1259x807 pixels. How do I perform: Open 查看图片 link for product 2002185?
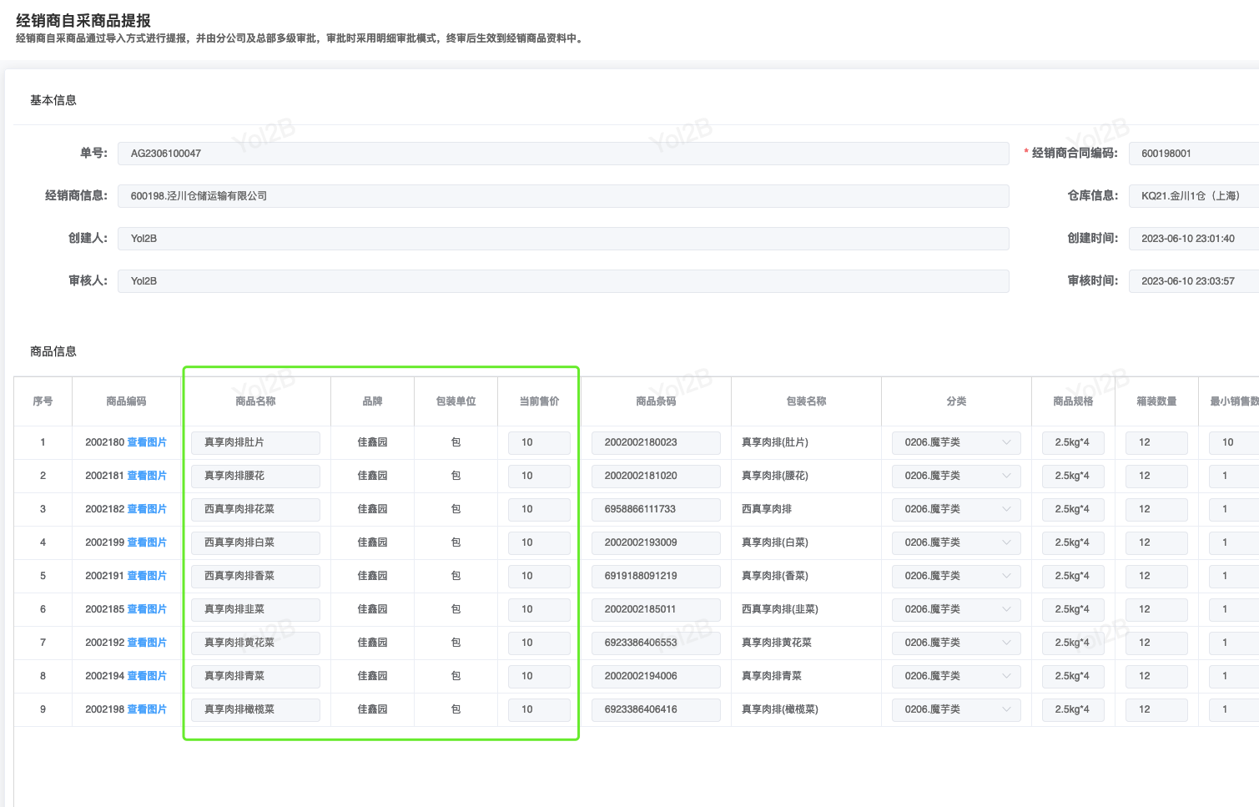point(147,609)
